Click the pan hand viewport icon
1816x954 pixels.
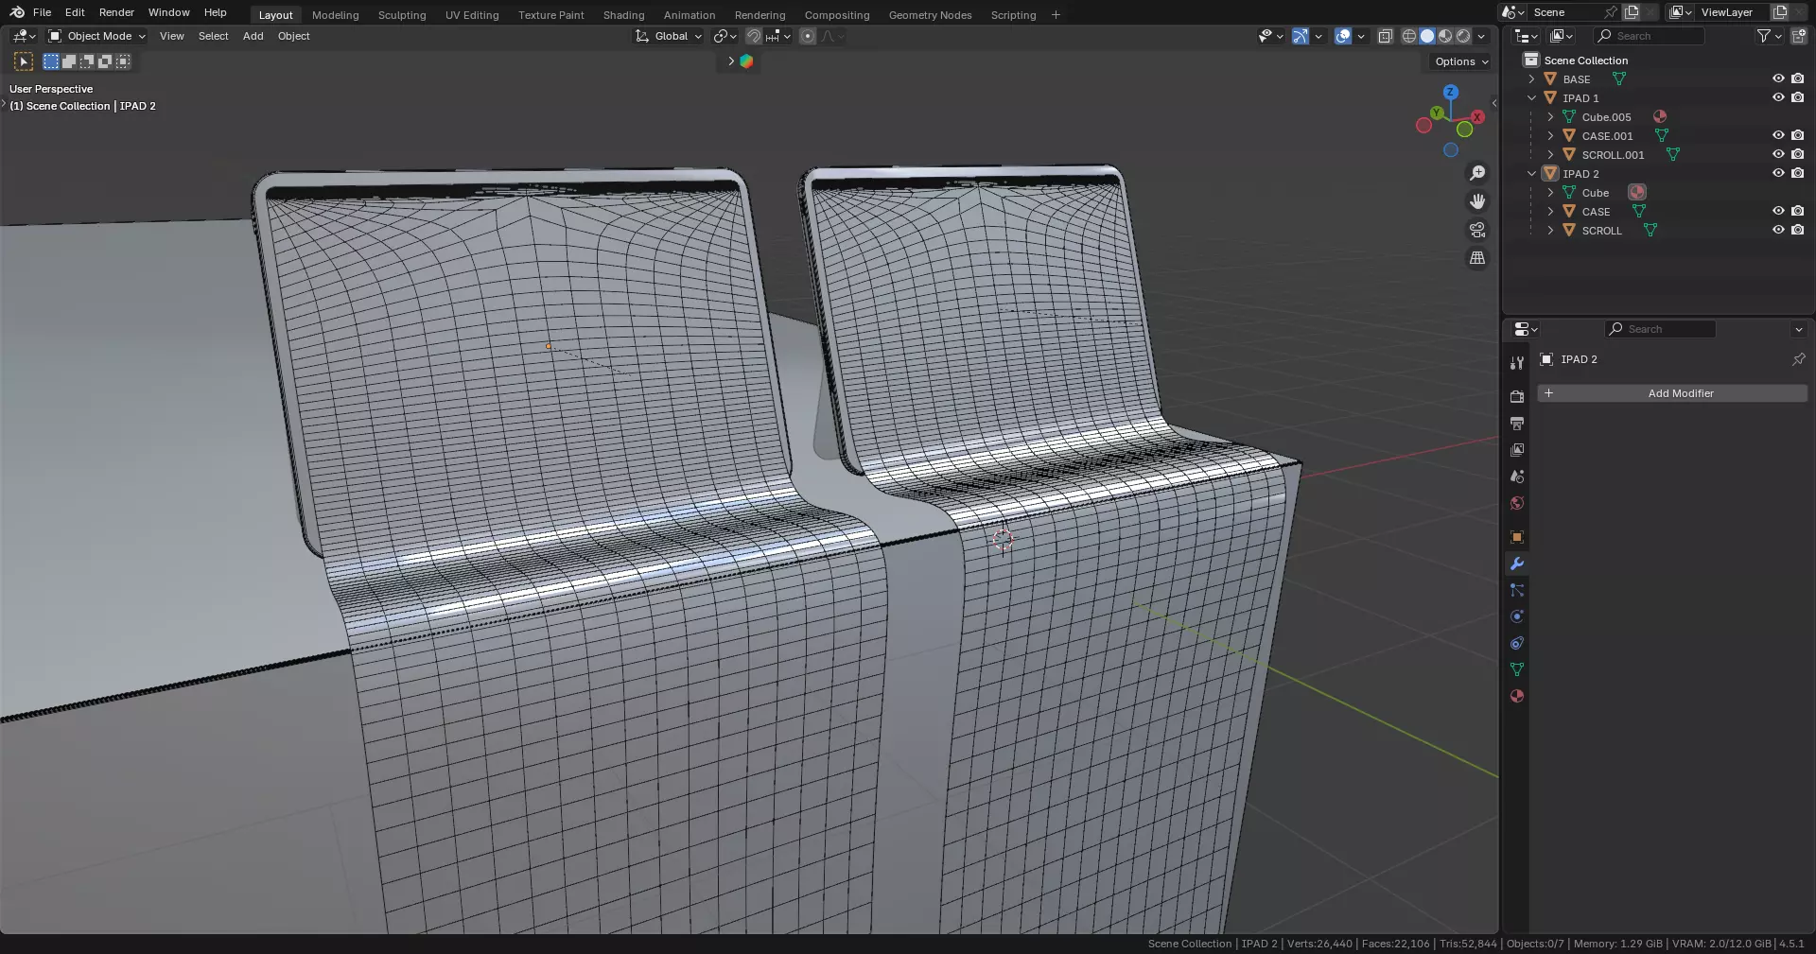click(x=1477, y=201)
